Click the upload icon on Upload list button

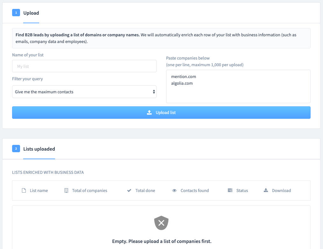(149, 112)
